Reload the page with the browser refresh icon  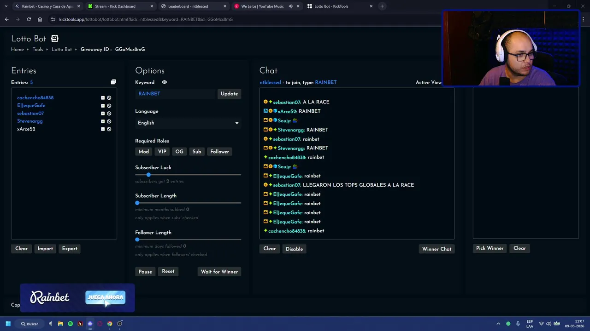point(29,19)
